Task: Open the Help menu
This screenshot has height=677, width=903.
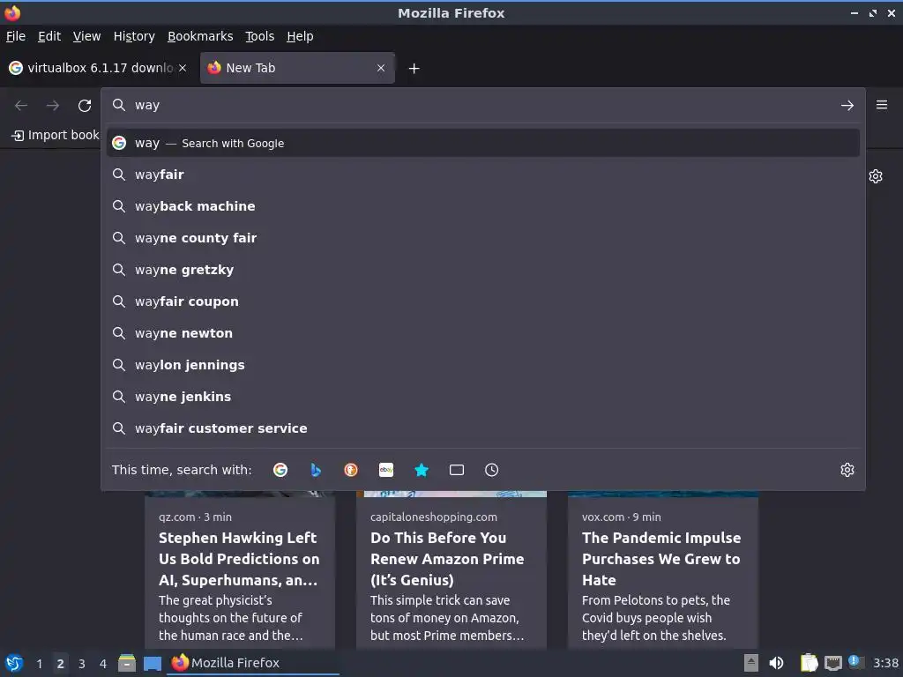Action: (300, 36)
